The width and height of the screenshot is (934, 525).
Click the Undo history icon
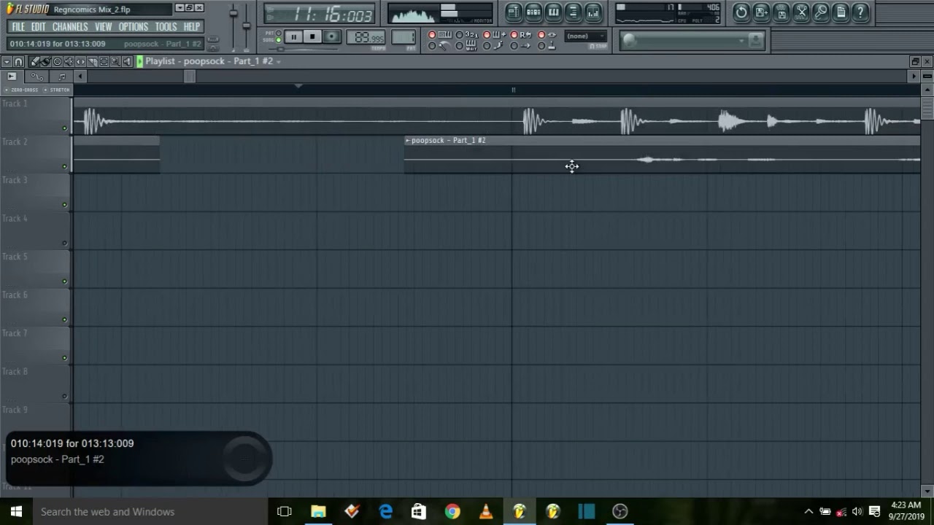tap(741, 12)
